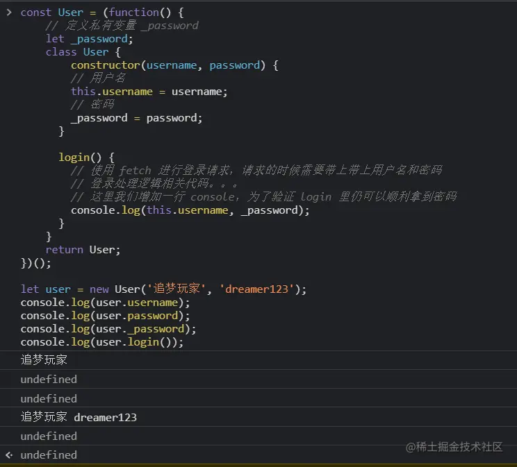Viewport: 517px width, 467px height.
Task: Click the '_password = password;' assignment line
Action: tap(136, 118)
